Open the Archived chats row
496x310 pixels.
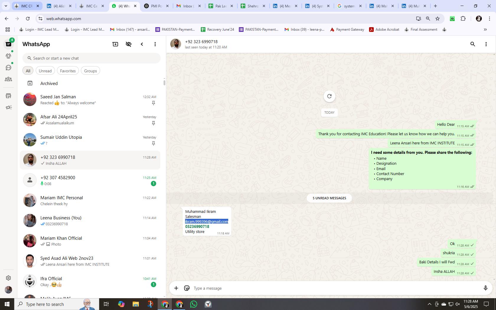pyautogui.click(x=90, y=84)
